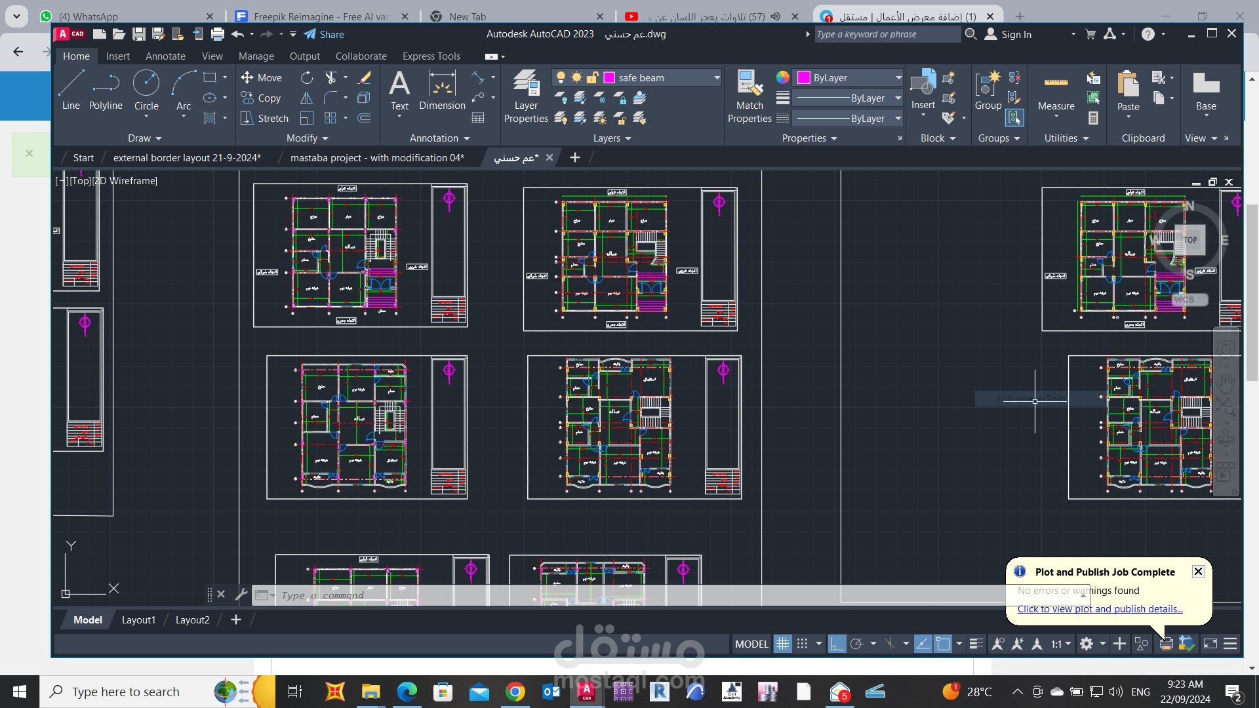Image resolution: width=1259 pixels, height=708 pixels.
Task: Toggle polar tracking in status bar
Action: 856,644
